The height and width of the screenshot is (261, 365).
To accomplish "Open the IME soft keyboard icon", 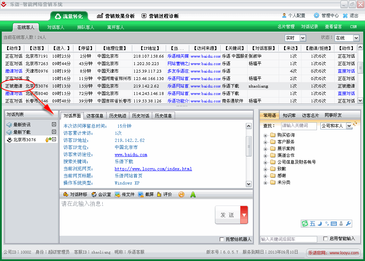I will coord(334,224).
